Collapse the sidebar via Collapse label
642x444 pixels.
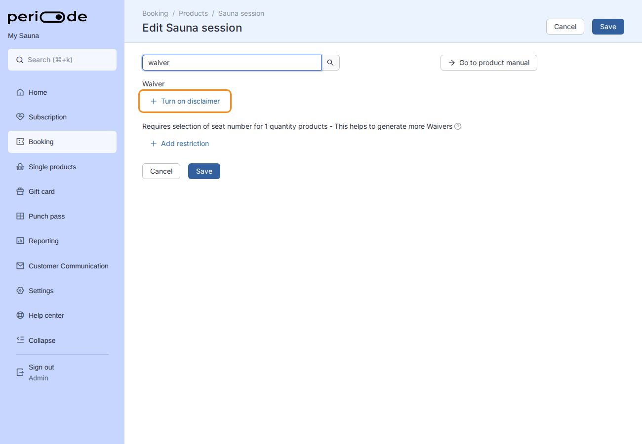pyautogui.click(x=42, y=340)
